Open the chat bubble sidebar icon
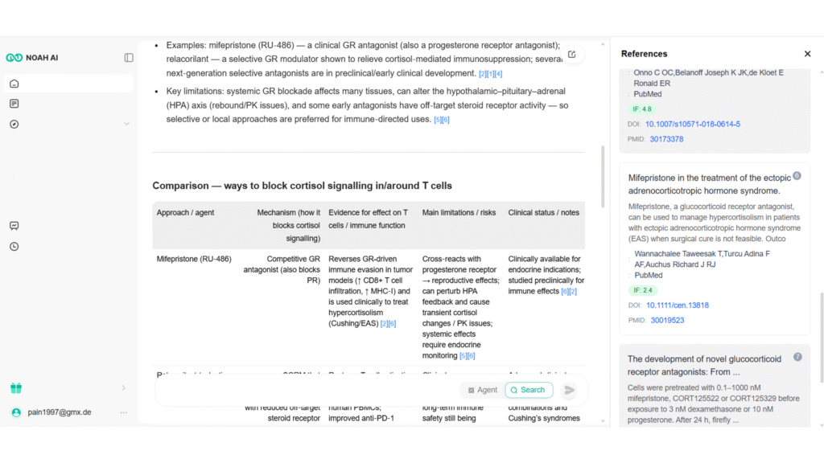 coord(14,227)
